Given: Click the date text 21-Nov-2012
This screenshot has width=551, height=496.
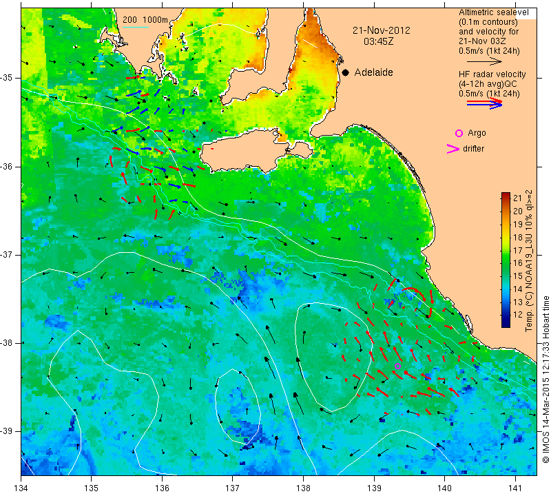Looking at the screenshot, I should (382, 30).
